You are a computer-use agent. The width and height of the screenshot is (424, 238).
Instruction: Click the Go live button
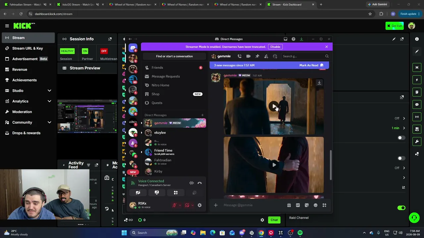coord(395,26)
